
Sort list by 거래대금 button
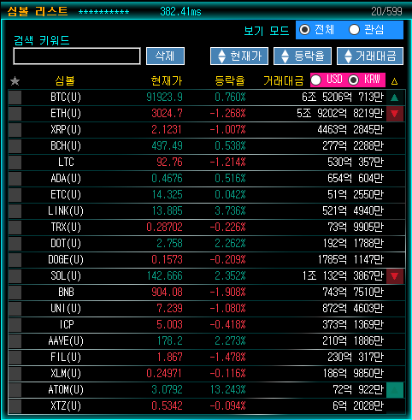point(370,56)
